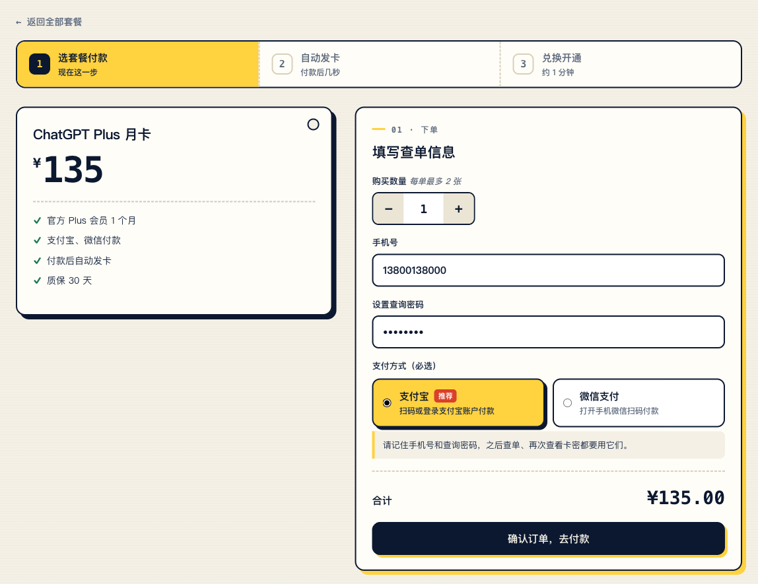Select the ChatGPT Plus 月卡 radio circle
Screen dimensions: 758x584
pos(313,125)
